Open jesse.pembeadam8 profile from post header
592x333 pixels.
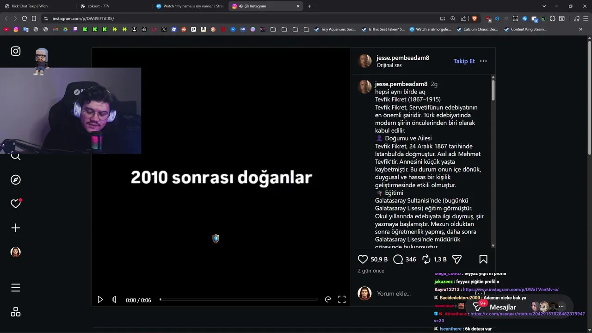click(403, 58)
